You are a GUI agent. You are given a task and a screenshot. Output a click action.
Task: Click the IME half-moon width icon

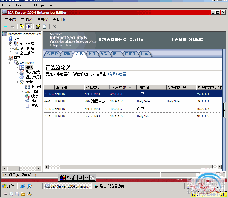[80, 178]
